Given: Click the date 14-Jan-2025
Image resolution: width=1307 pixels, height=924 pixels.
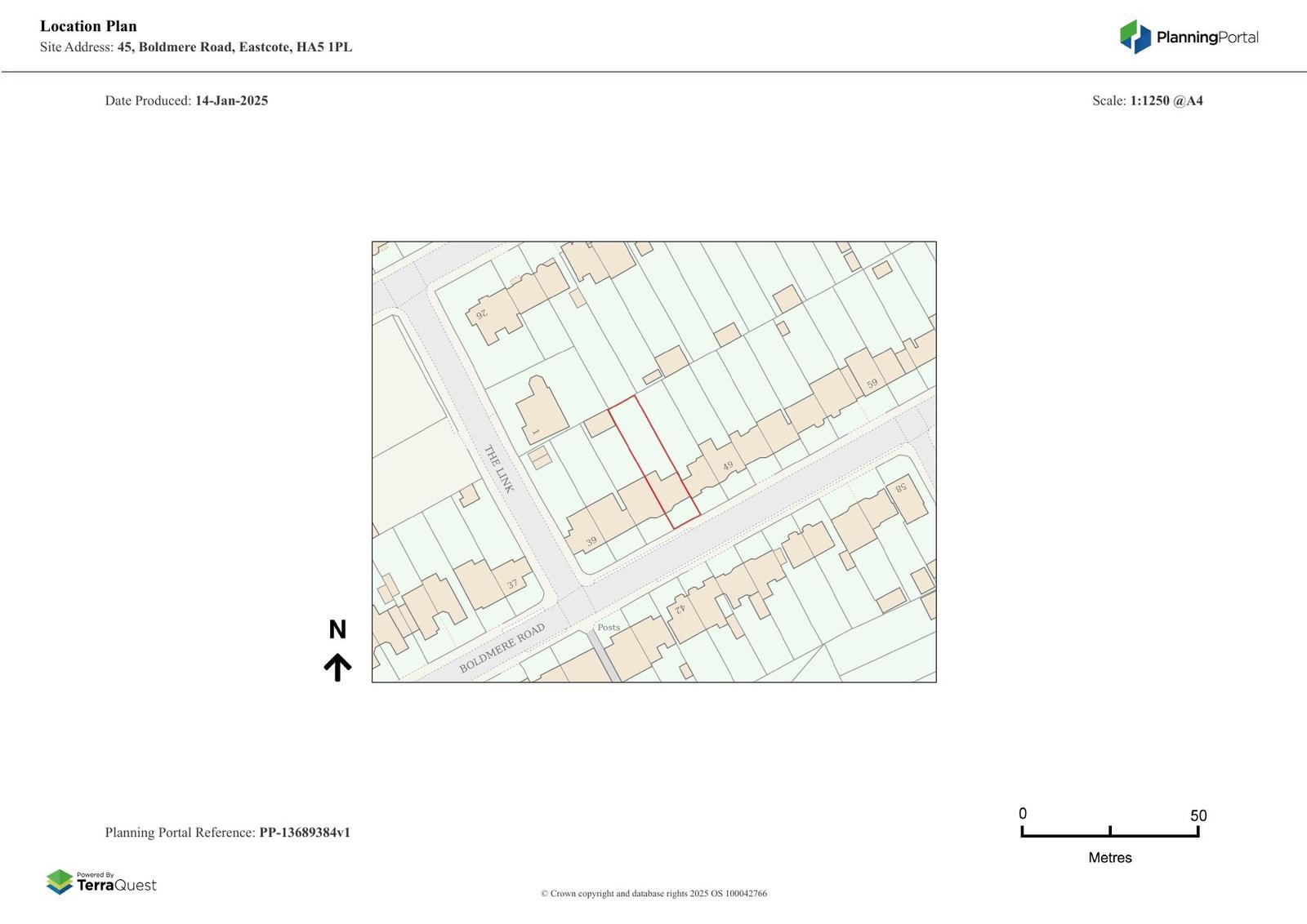Looking at the screenshot, I should click(231, 100).
